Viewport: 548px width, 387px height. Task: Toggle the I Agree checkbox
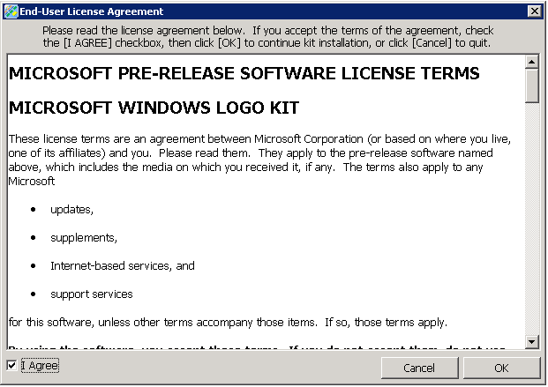11,366
